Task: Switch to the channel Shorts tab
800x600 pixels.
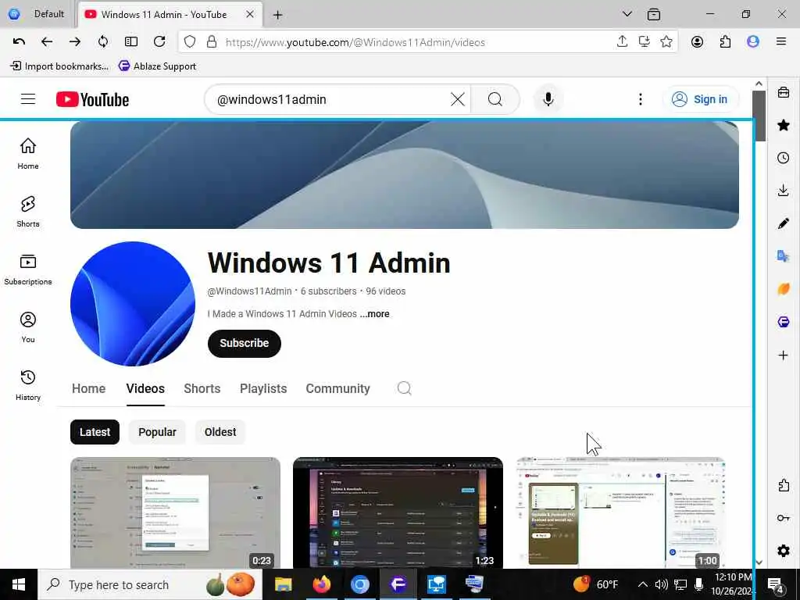Action: tap(202, 389)
